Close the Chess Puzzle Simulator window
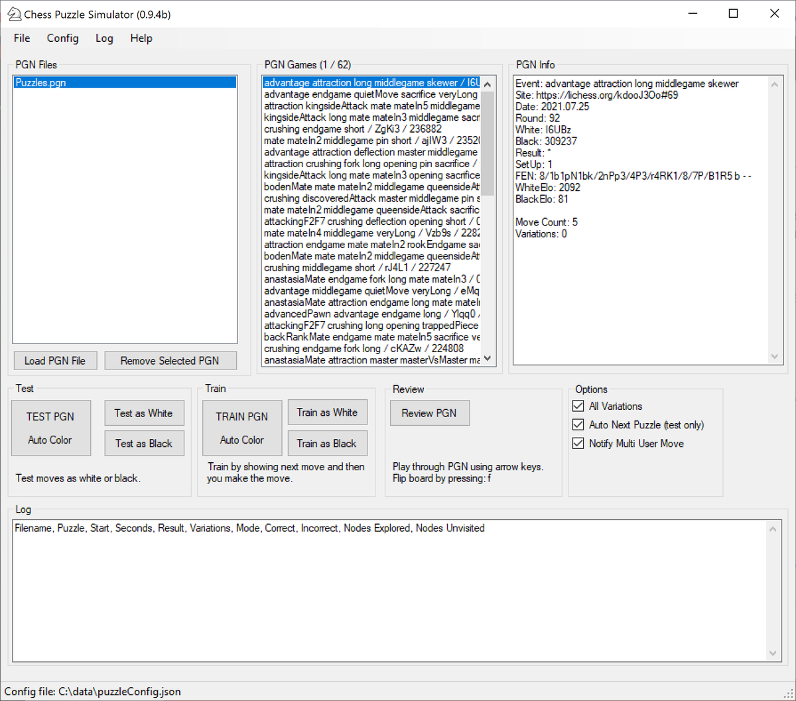796x701 pixels. [775, 14]
